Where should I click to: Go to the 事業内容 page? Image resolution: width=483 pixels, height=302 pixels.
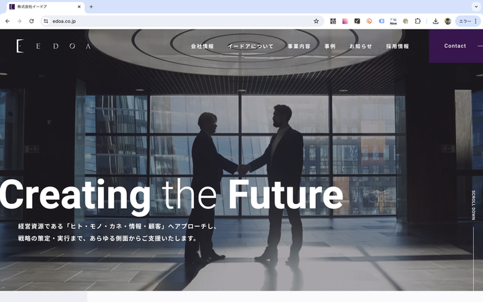tap(299, 46)
